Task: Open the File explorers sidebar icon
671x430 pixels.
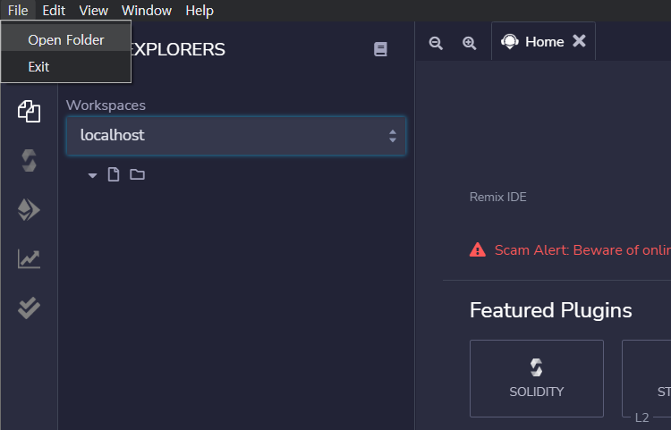Action: pos(29,112)
